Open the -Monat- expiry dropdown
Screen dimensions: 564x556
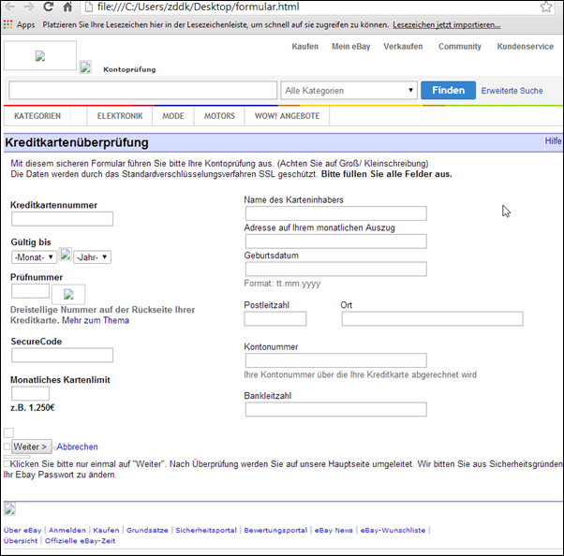(x=34, y=257)
